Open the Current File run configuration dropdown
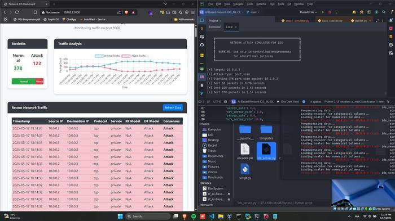The height and width of the screenshot is (221, 395). coord(308,12)
